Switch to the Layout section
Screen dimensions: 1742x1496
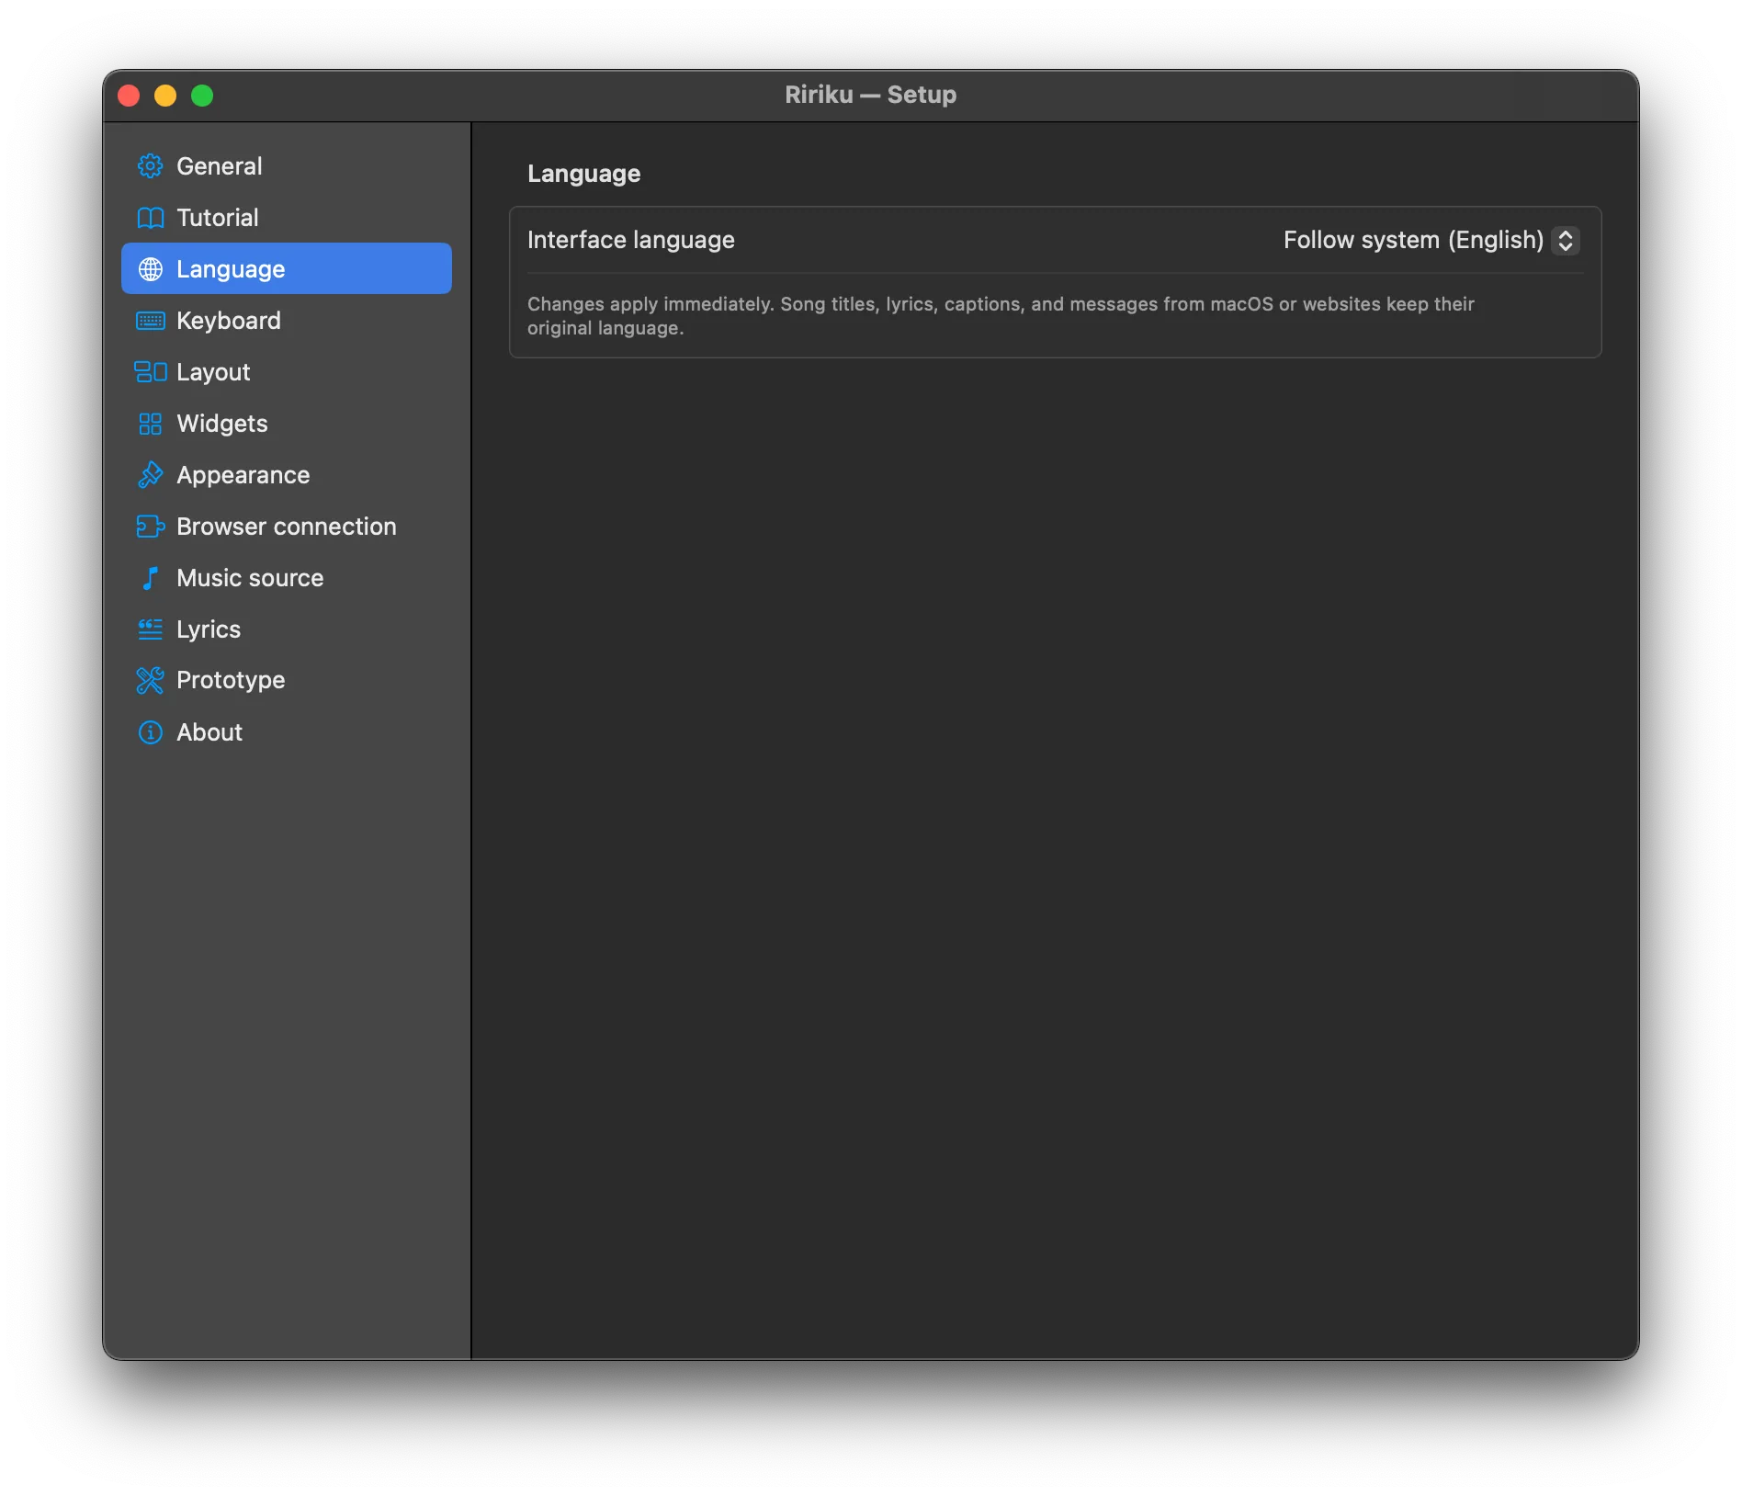[x=287, y=372]
